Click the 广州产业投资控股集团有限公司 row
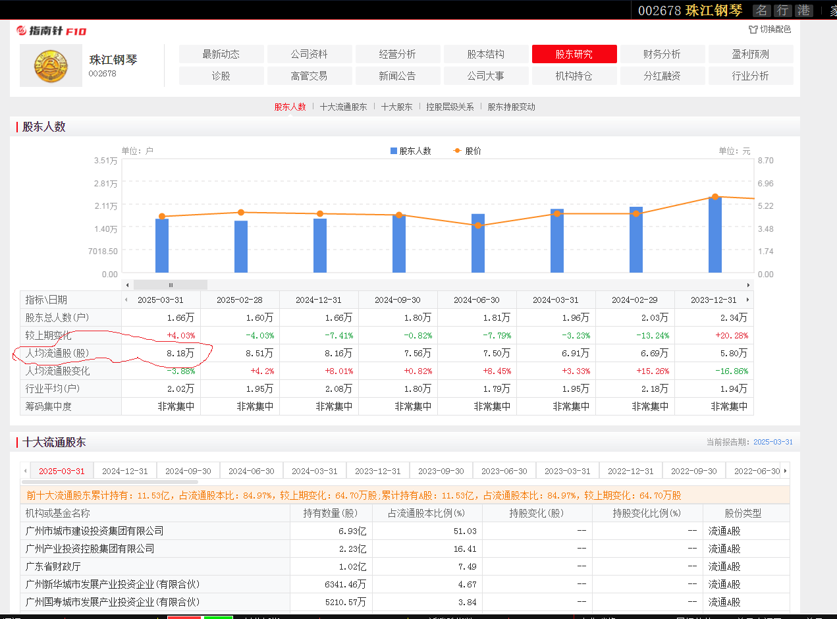Viewport: 837px width, 619px height. pos(405,549)
